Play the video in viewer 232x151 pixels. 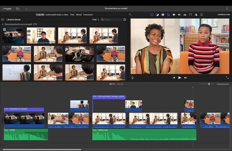point(180,78)
